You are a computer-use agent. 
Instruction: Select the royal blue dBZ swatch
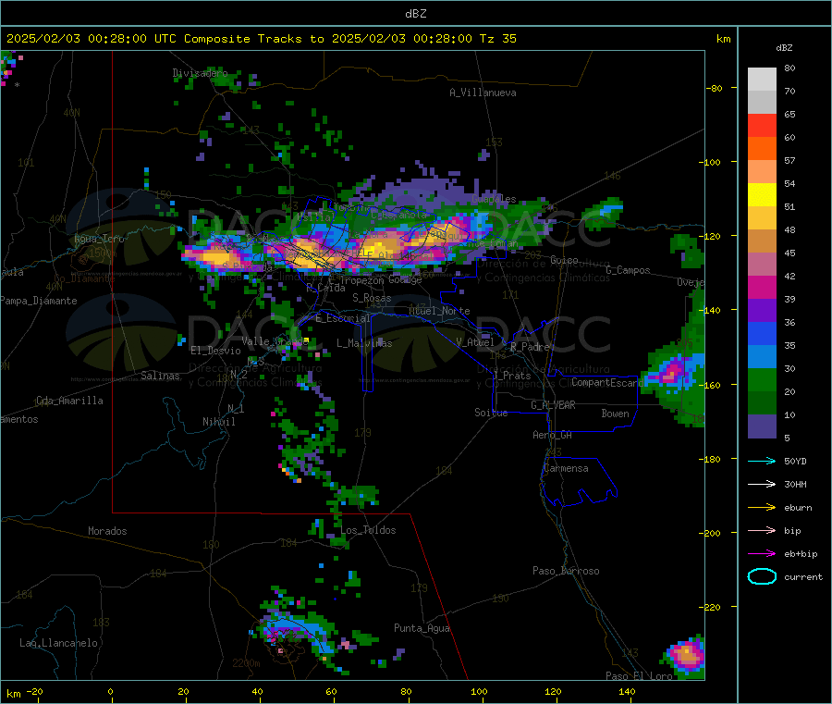coord(762,333)
